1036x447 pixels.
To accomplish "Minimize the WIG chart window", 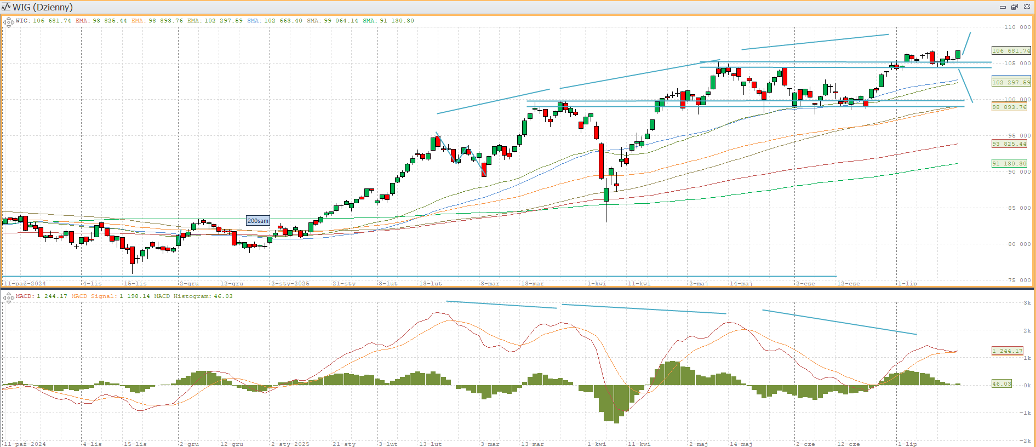I will (x=1003, y=7).
